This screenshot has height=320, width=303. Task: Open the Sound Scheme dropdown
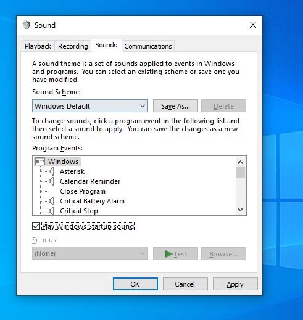click(90, 106)
